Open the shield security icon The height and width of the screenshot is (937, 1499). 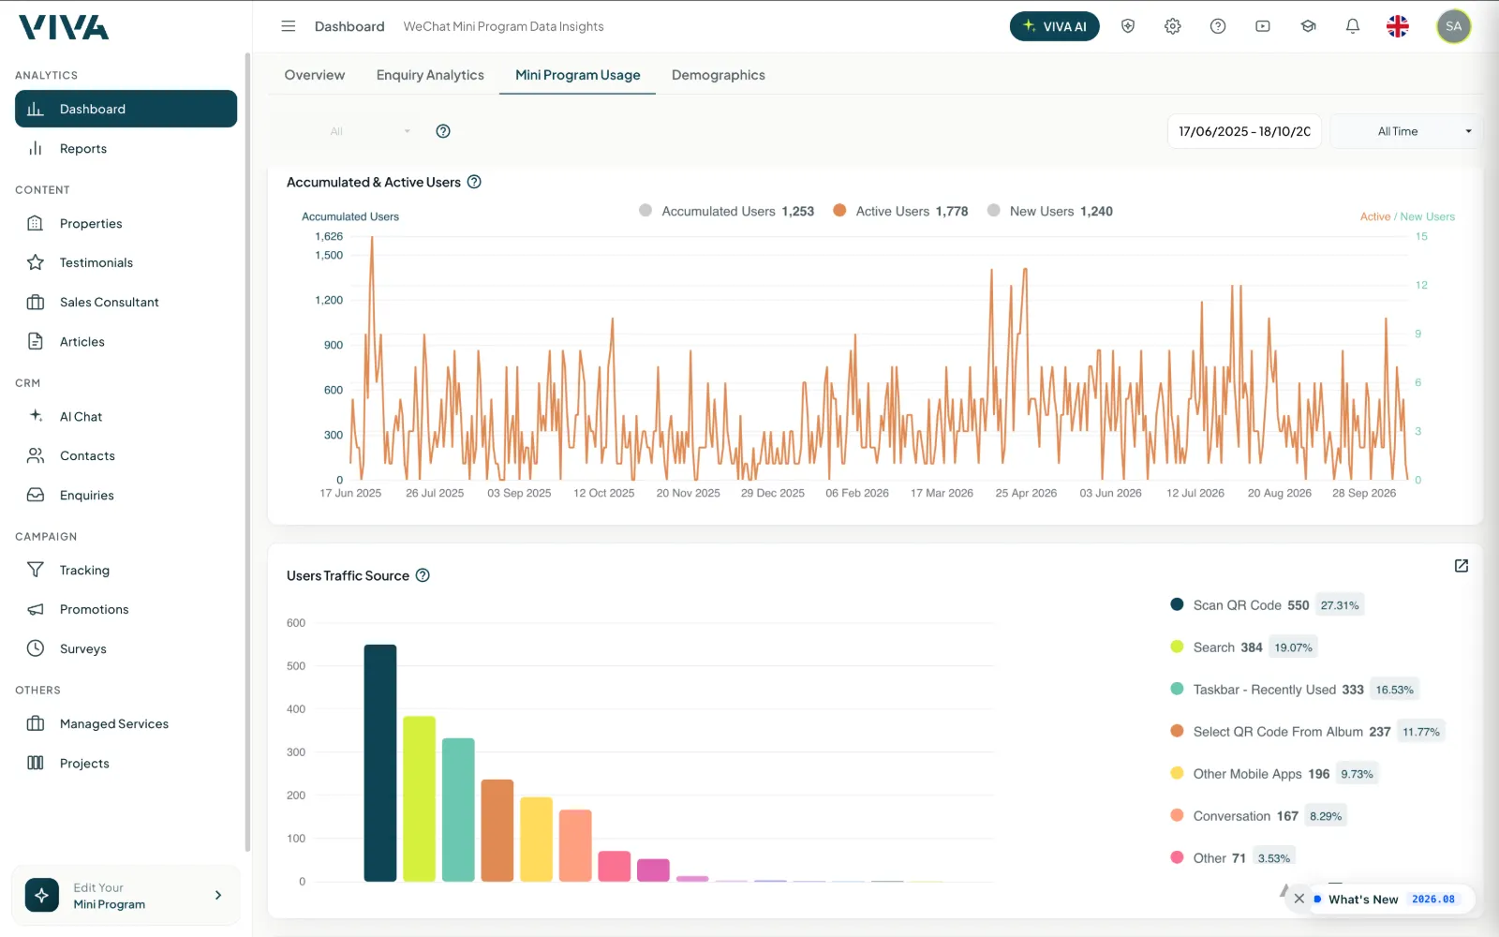[x=1128, y=26]
